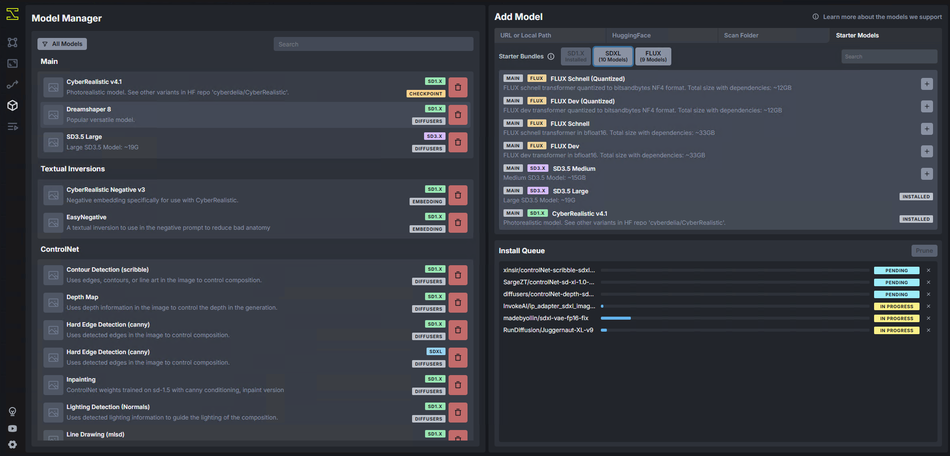Screen dimensions: 950x456
Task: Delete Contour Detection (scribble) ControlNet
Action: pyautogui.click(x=458, y=275)
